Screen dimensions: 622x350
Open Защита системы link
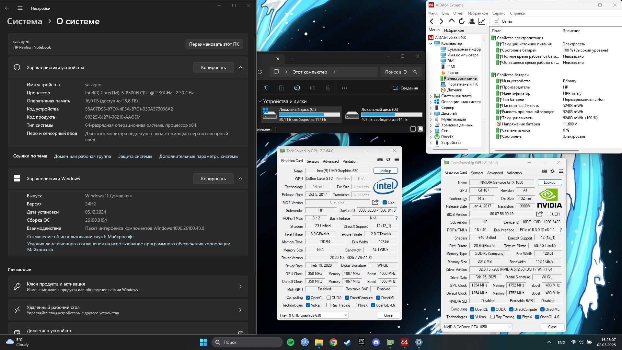point(135,156)
